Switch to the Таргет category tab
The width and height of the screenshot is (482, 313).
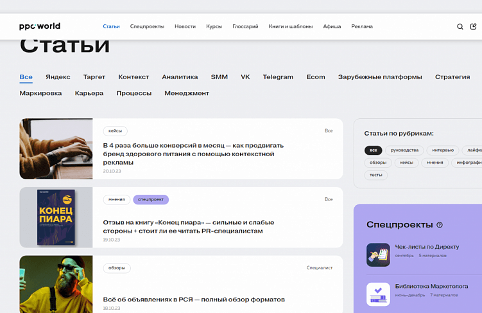(94, 77)
